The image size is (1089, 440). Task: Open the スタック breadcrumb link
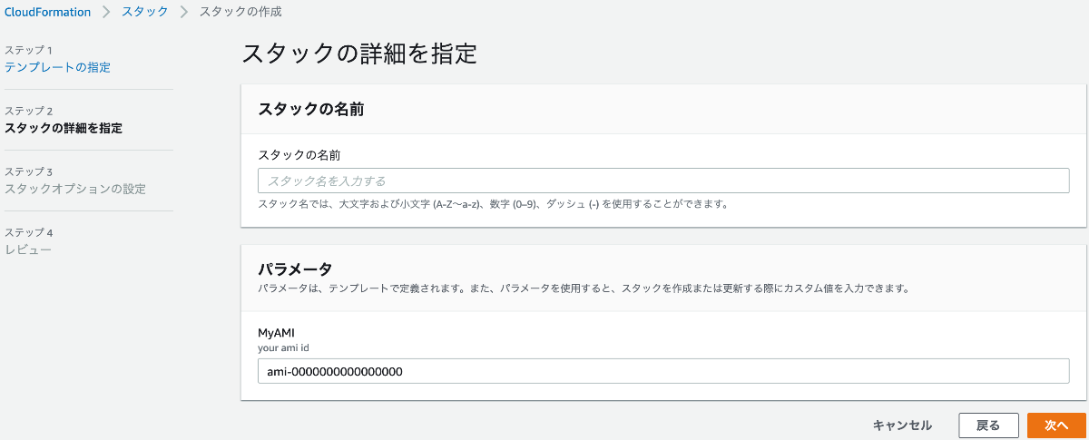tap(144, 12)
